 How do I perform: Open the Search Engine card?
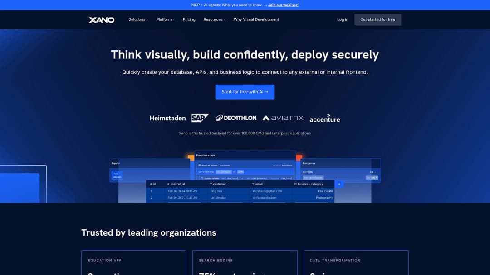click(x=245, y=262)
